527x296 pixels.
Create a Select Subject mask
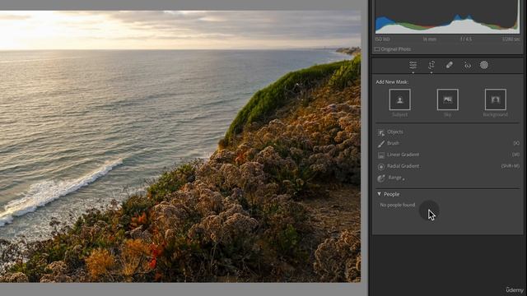(400, 99)
